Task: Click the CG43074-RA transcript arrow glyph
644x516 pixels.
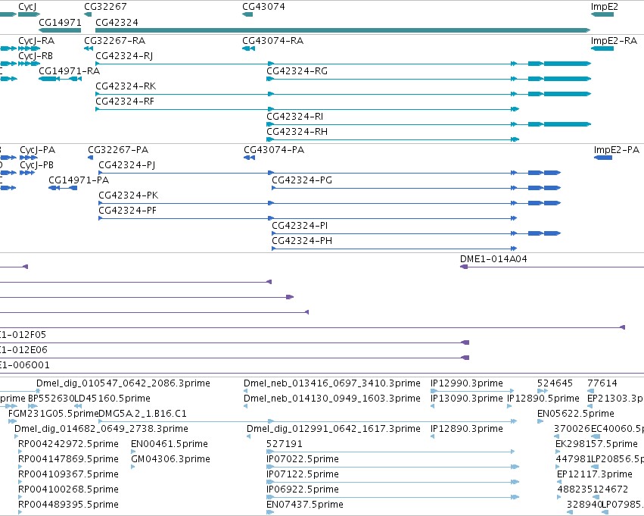Action: pyautogui.click(x=248, y=48)
